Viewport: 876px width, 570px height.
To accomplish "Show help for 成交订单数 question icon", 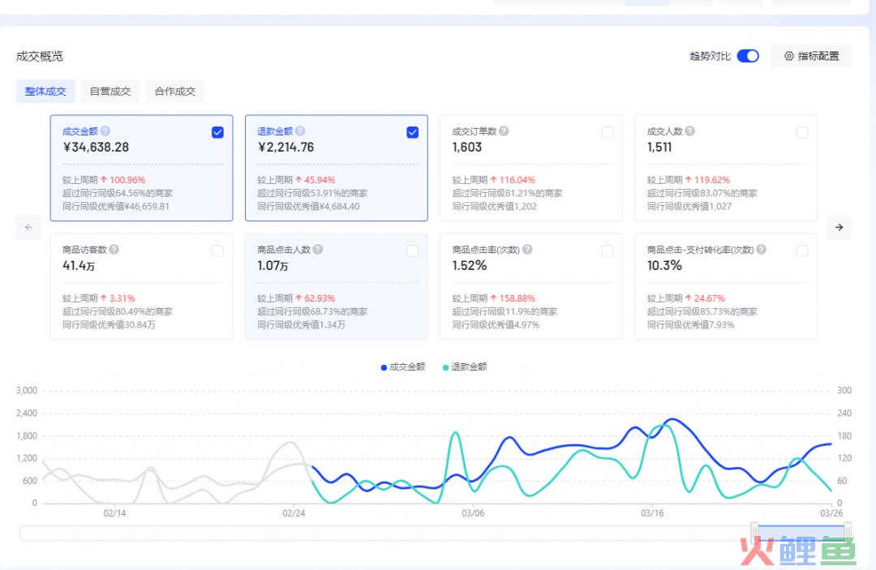I will point(504,131).
